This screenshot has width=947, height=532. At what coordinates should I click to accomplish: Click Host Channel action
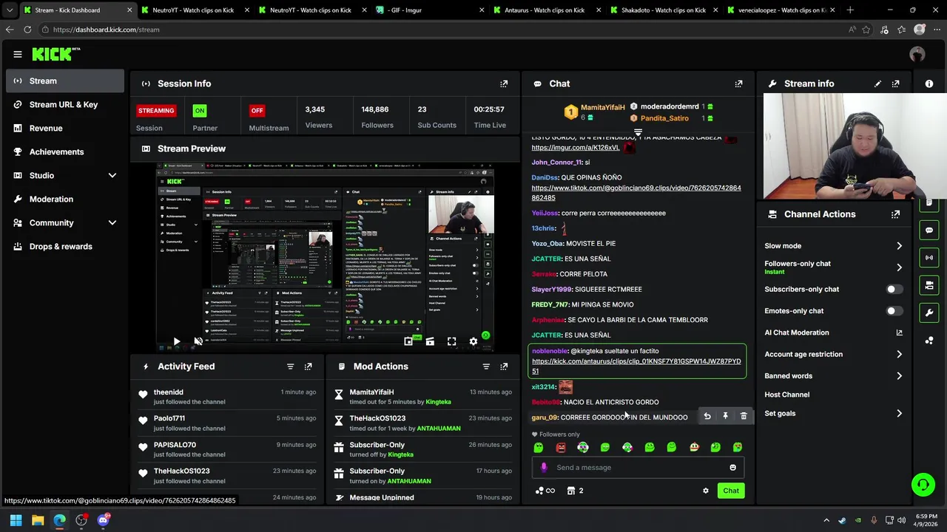tap(787, 395)
